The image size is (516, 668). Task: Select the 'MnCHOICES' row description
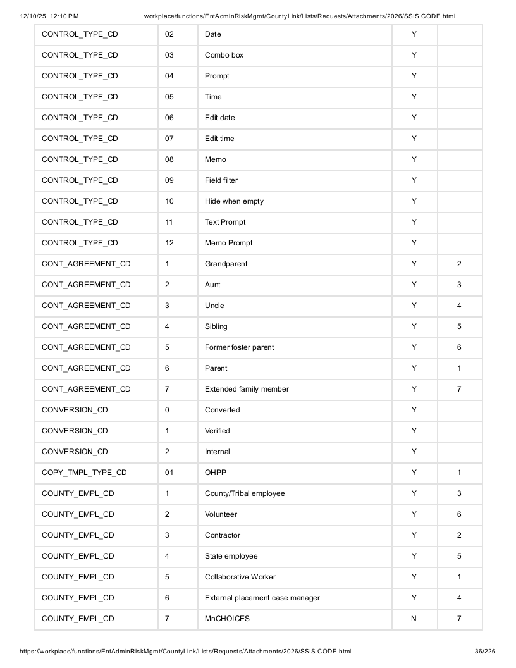pyautogui.click(x=295, y=619)
